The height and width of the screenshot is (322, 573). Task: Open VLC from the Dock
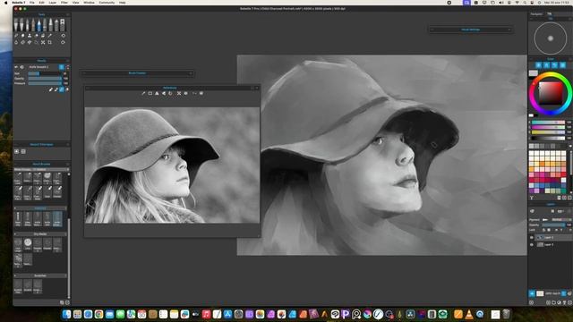(469, 314)
